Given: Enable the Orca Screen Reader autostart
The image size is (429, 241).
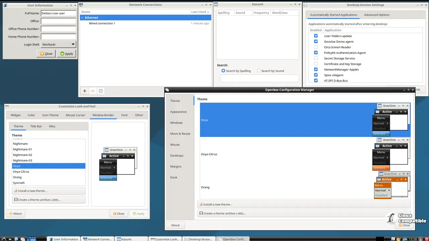Looking at the screenshot, I should [x=315, y=47].
